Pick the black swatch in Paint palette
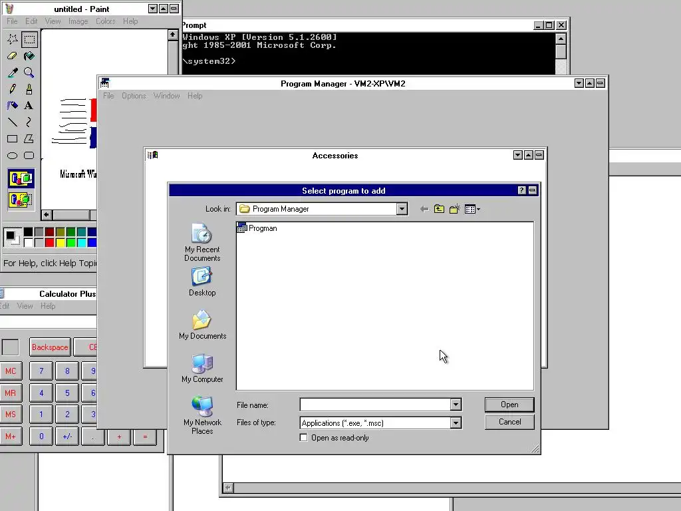Image resolution: width=681 pixels, height=511 pixels. click(x=28, y=232)
